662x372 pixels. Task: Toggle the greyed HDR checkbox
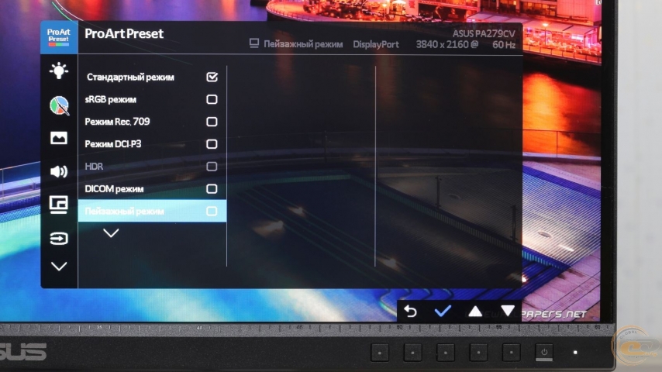[212, 167]
